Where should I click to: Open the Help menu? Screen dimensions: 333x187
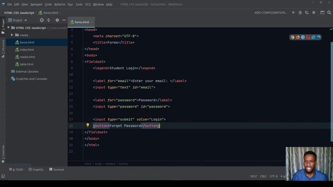pyautogui.click(x=109, y=4)
